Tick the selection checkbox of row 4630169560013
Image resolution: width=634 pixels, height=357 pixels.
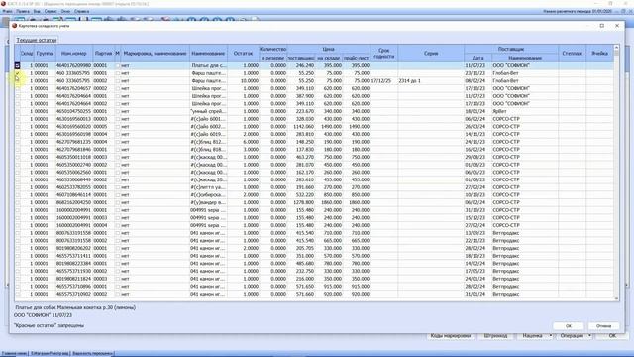point(18,119)
